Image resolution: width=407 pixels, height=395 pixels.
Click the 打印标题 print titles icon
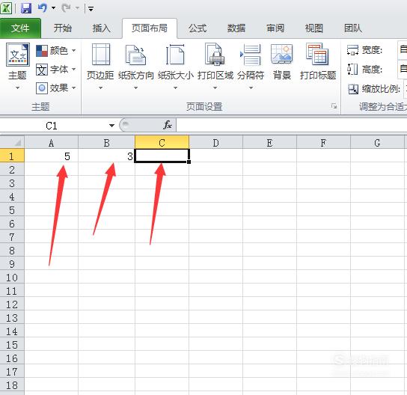click(x=317, y=55)
